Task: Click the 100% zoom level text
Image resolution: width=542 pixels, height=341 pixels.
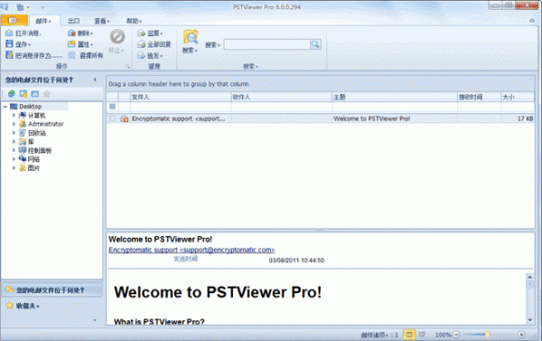Action: 443,335
